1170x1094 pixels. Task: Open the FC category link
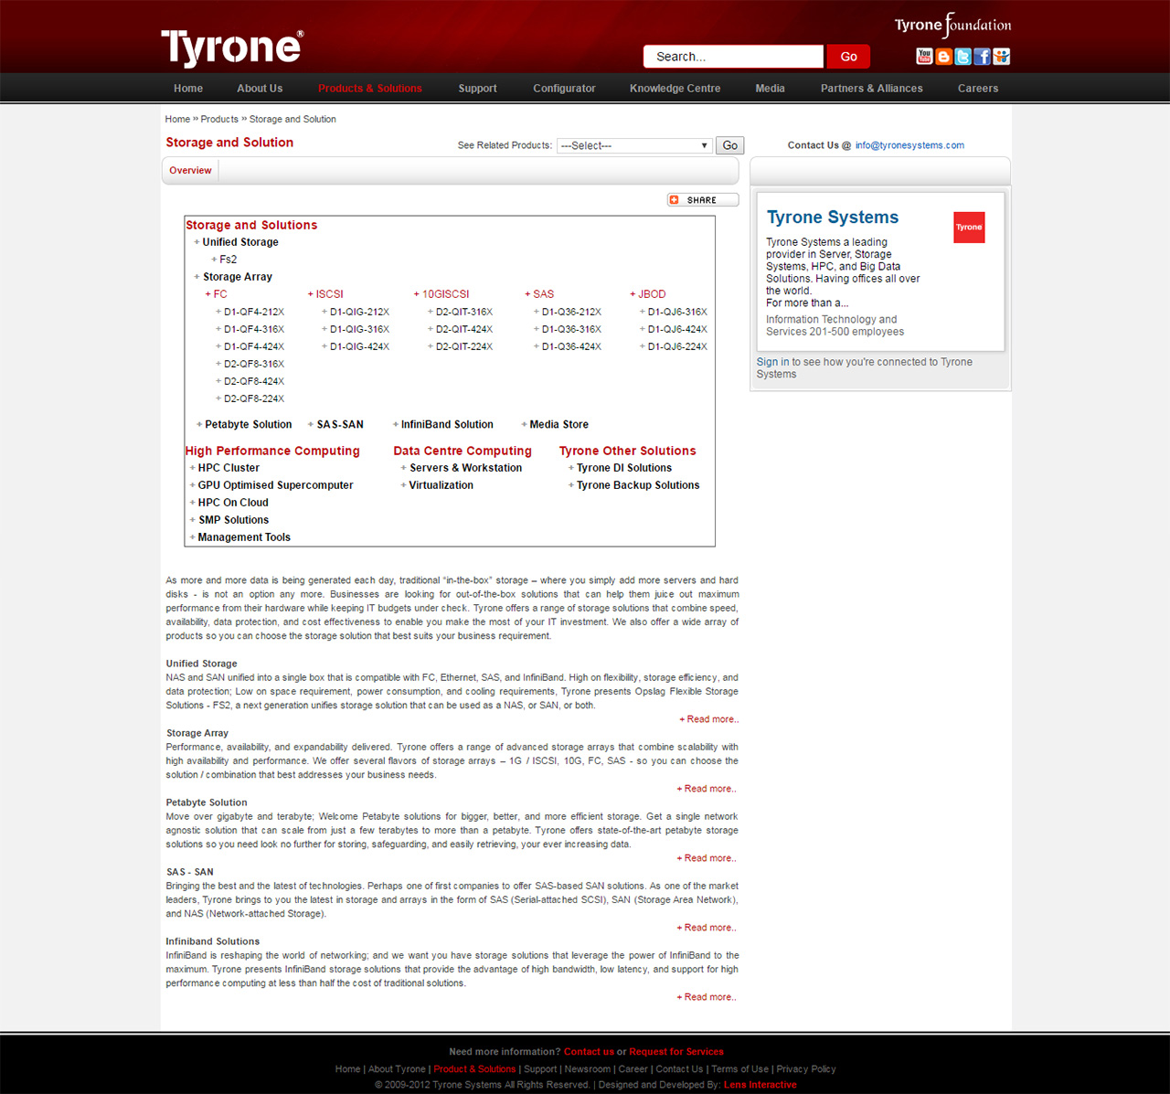(220, 294)
